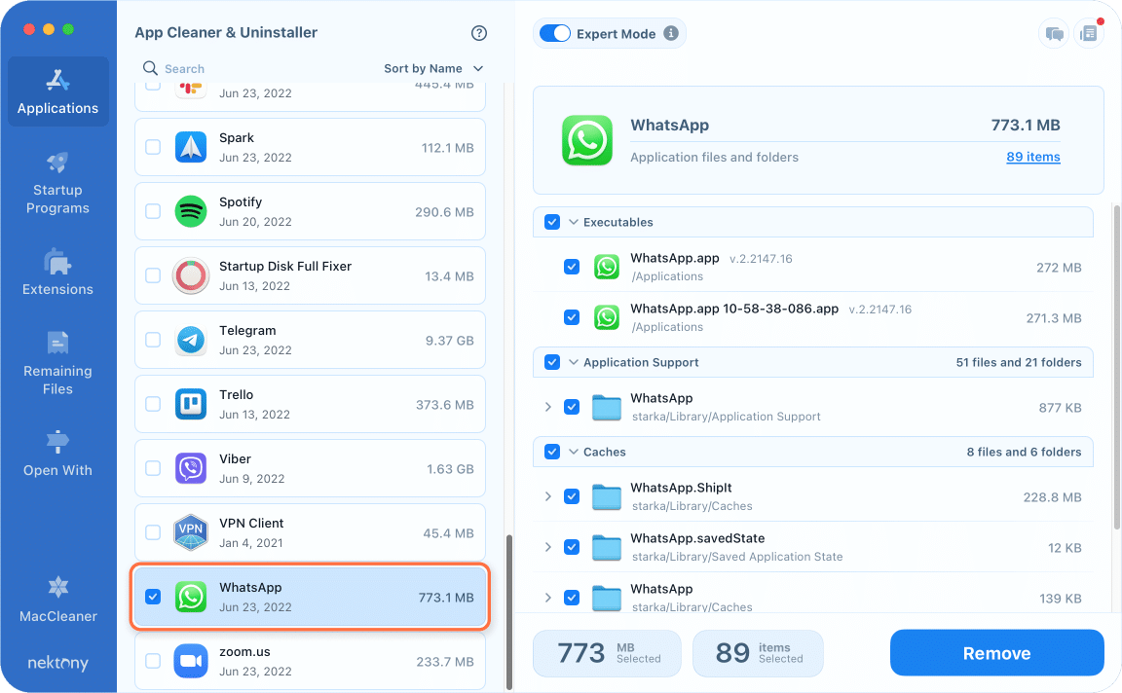Click the WhatsApp list row icon

point(191,598)
